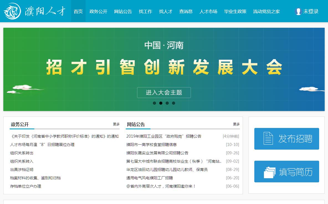Go to the 人才市场 menu item
The height and width of the screenshot is (204, 328).
click(208, 11)
